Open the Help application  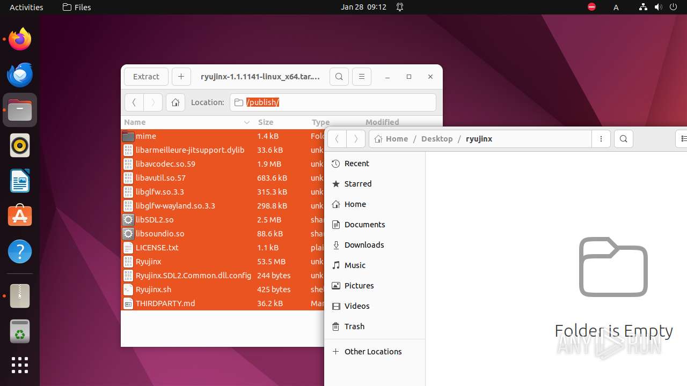[x=20, y=251]
